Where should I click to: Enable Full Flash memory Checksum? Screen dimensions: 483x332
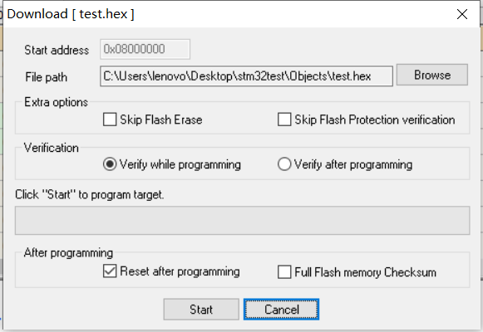[x=284, y=271]
